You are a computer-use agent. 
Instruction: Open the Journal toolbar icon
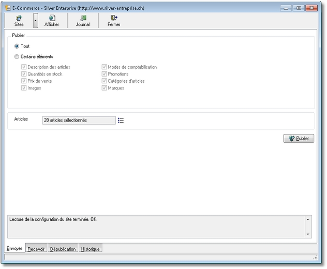[x=83, y=18]
